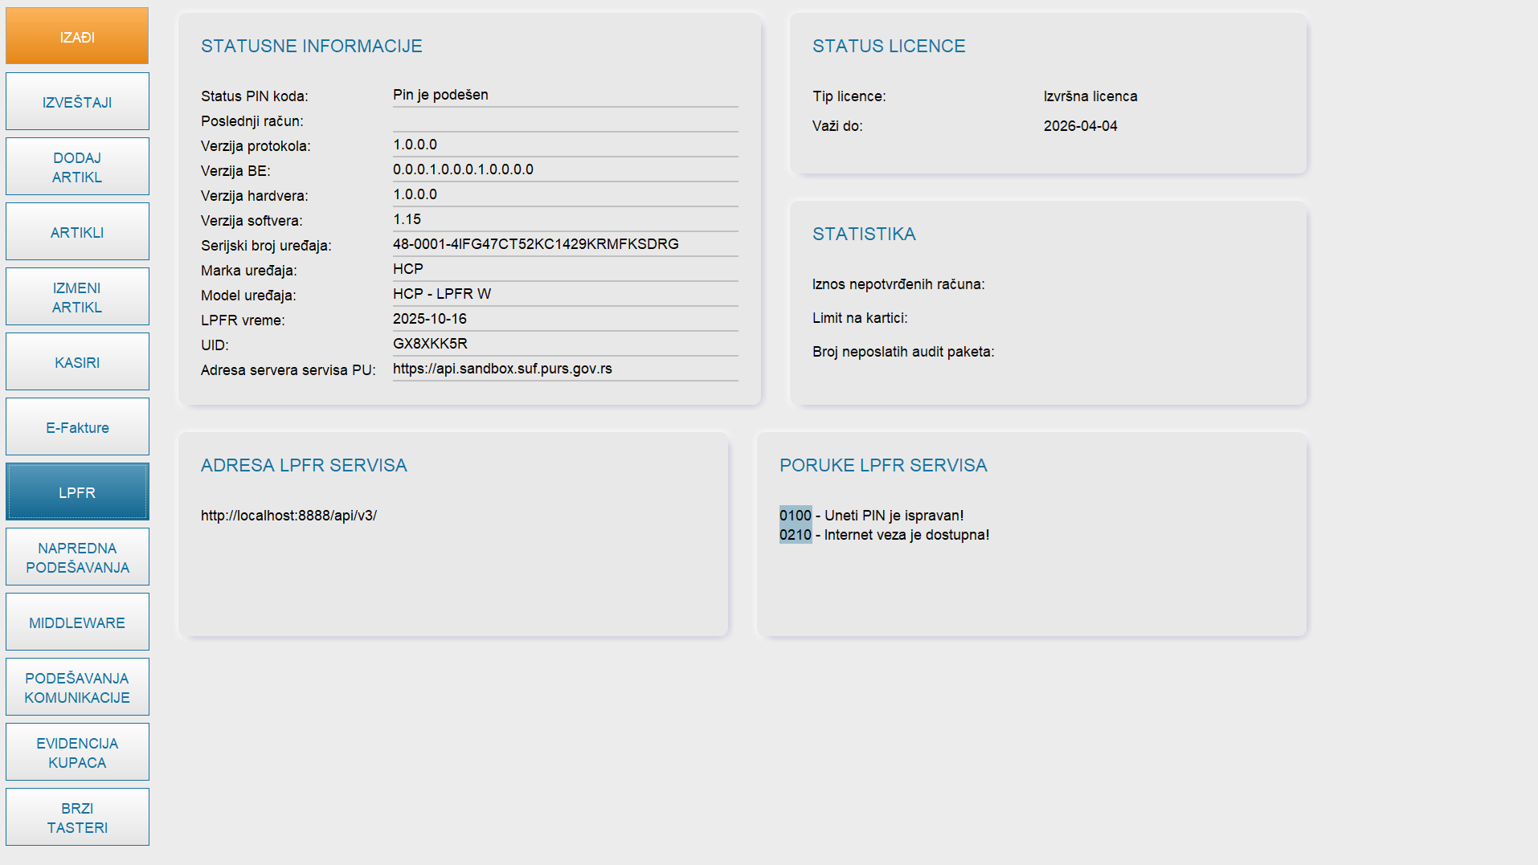The image size is (1538, 865).
Task: Click the PORUKE LPFR SERVISA heading
Action: (883, 465)
